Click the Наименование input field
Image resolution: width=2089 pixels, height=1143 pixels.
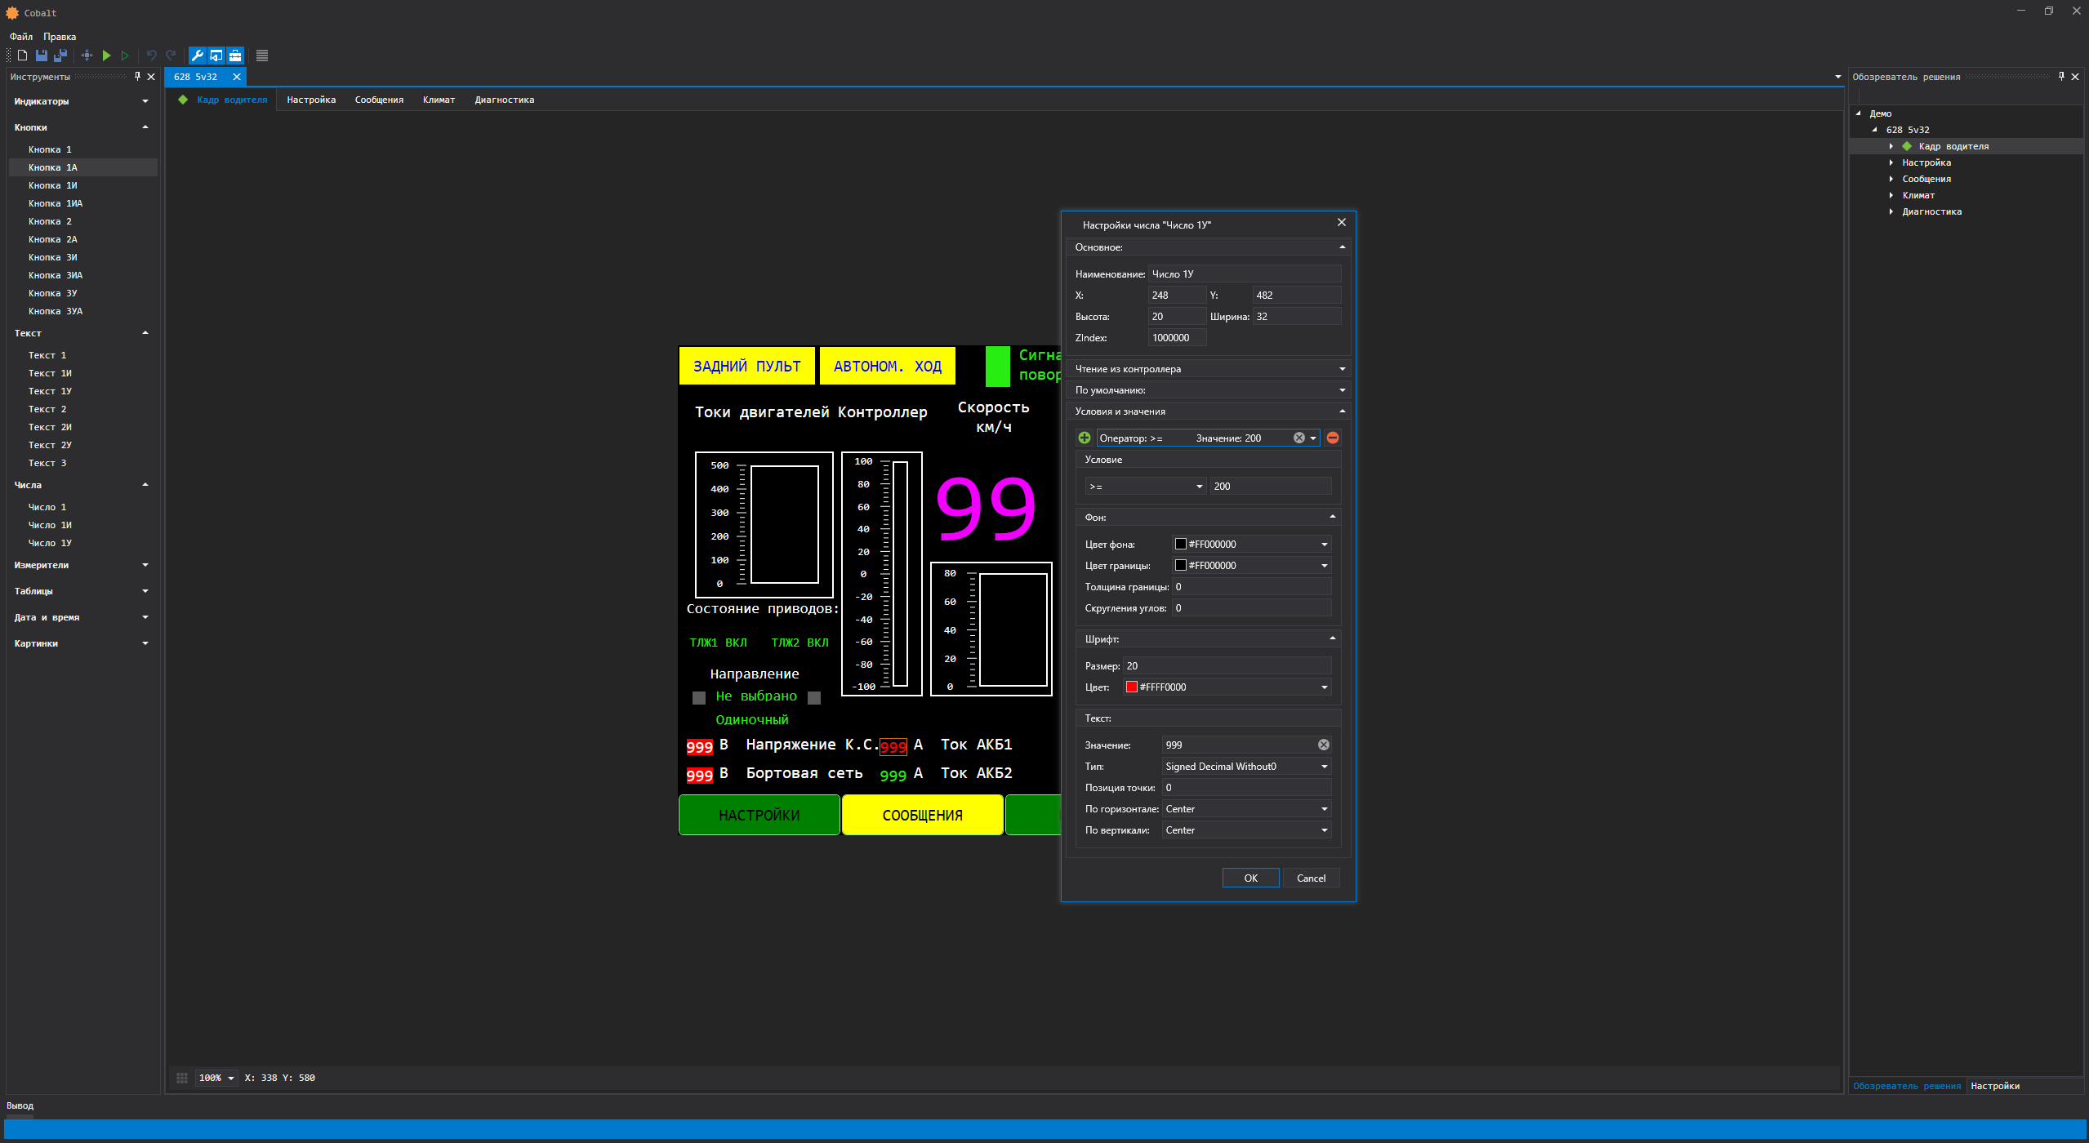click(1244, 274)
